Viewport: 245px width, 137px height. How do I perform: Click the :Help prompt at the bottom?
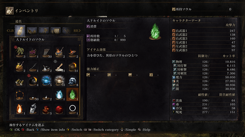click(x=144, y=130)
